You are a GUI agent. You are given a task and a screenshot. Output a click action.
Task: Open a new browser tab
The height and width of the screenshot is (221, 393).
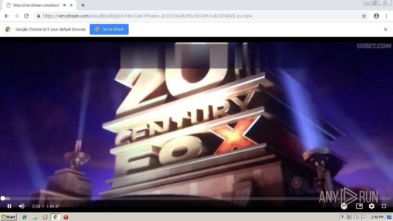tap(83, 5)
